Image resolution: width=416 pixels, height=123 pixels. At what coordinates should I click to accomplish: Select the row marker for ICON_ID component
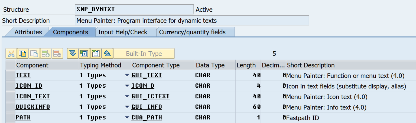(10, 86)
